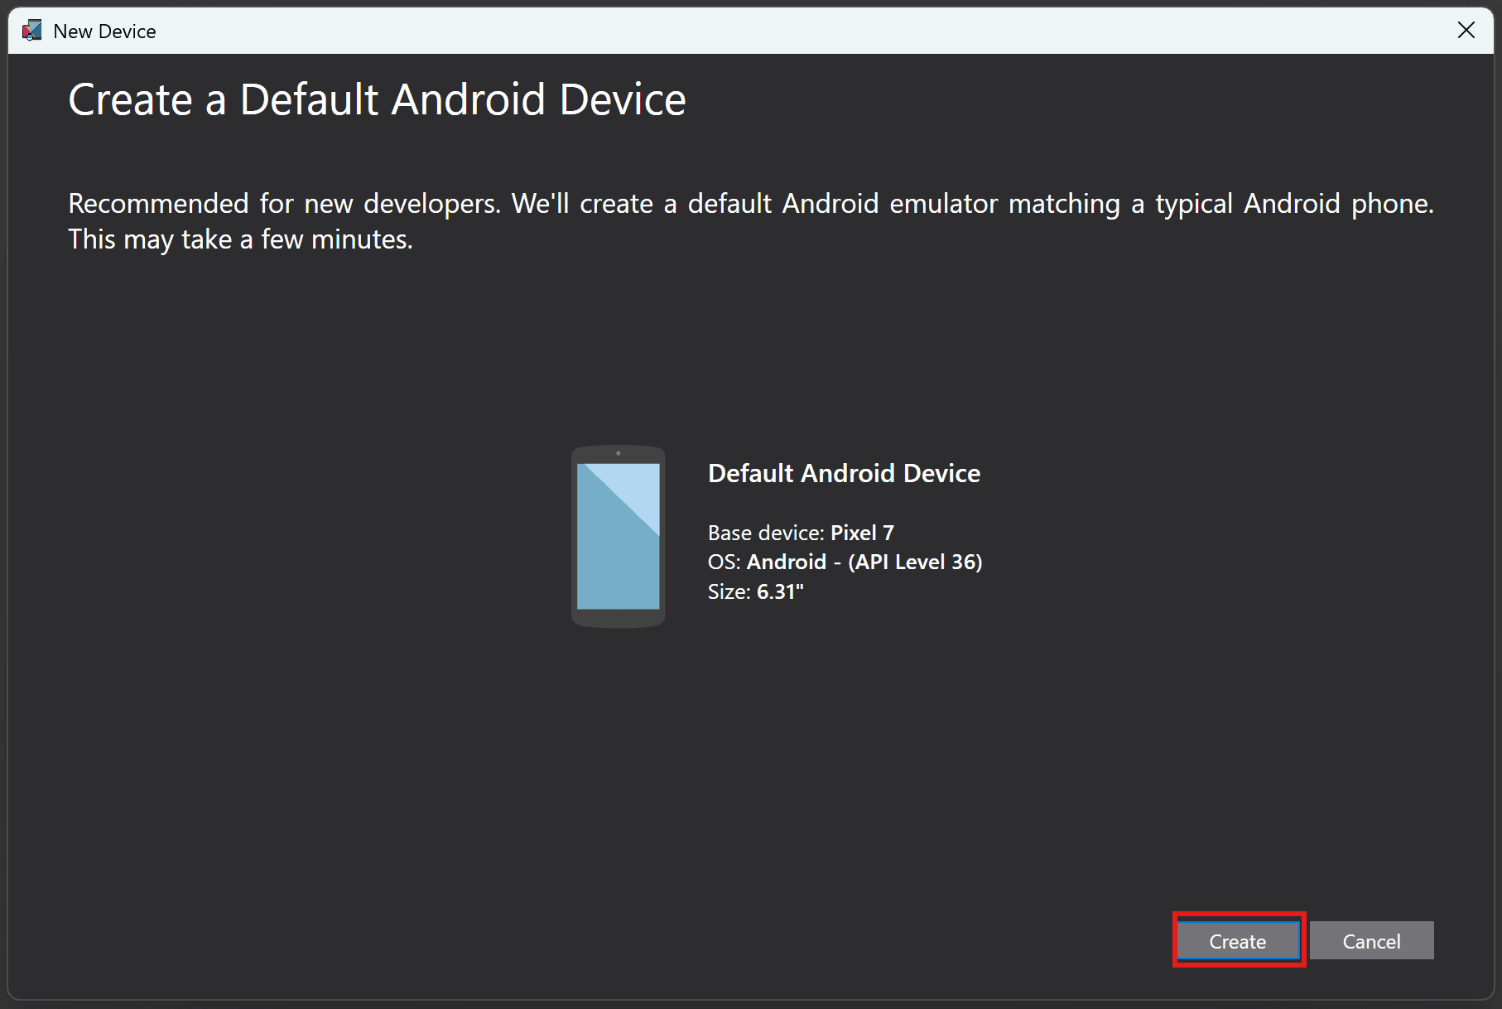Cancel the device creation

pyautogui.click(x=1371, y=940)
